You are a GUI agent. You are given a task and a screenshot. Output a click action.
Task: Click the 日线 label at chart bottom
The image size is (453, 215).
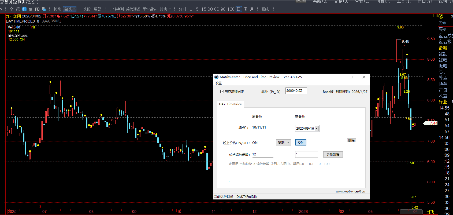click(x=430, y=212)
